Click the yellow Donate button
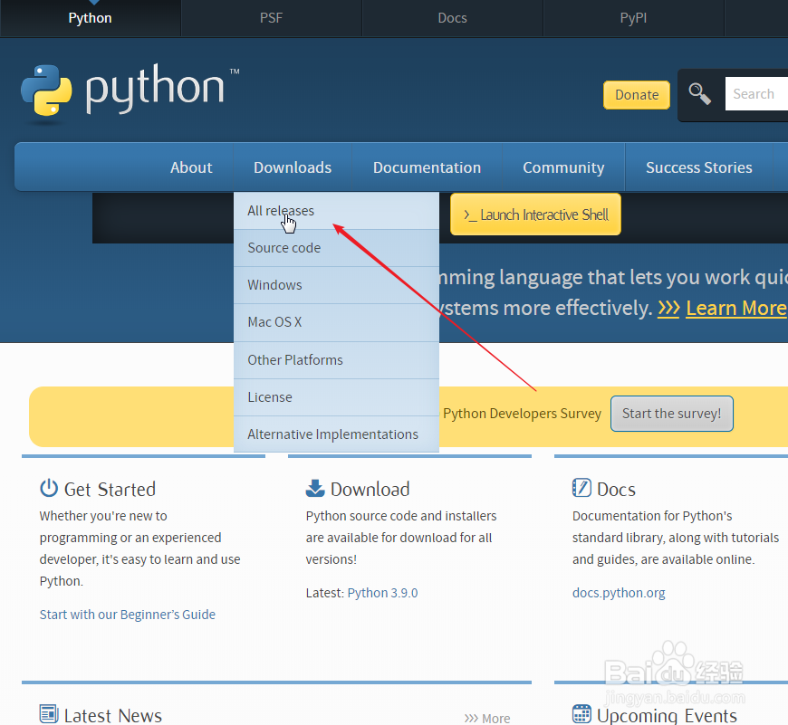 point(637,95)
